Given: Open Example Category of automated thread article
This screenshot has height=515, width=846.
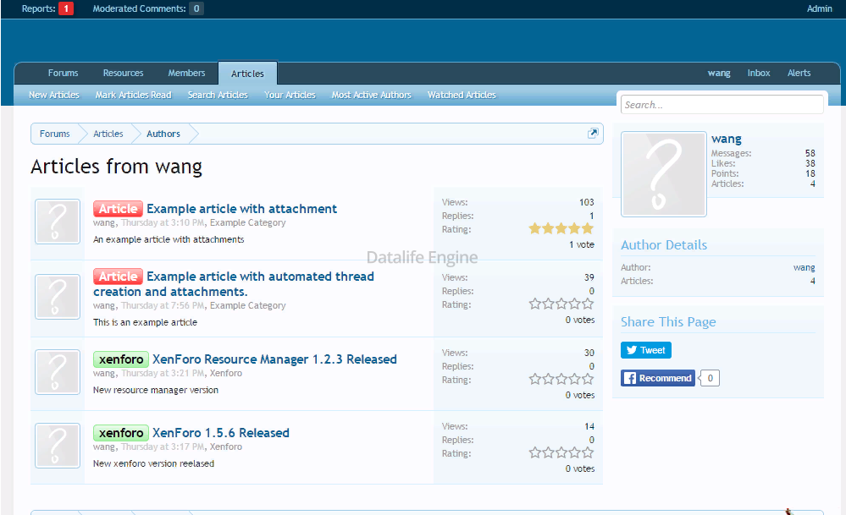Looking at the screenshot, I should 247,305.
